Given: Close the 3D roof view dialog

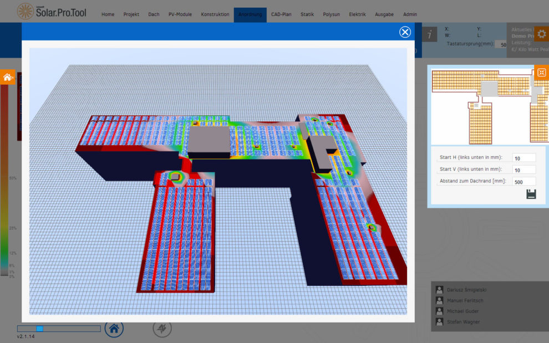Looking at the screenshot, I should 405,32.
